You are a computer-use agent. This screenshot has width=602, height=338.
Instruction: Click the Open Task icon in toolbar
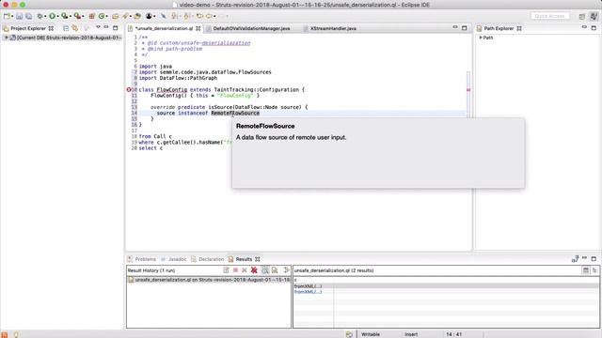pyautogui.click(x=137, y=16)
